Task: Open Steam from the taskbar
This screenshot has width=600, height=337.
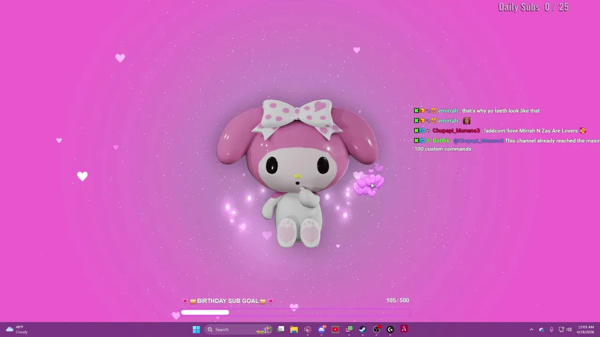Action: pyautogui.click(x=362, y=330)
